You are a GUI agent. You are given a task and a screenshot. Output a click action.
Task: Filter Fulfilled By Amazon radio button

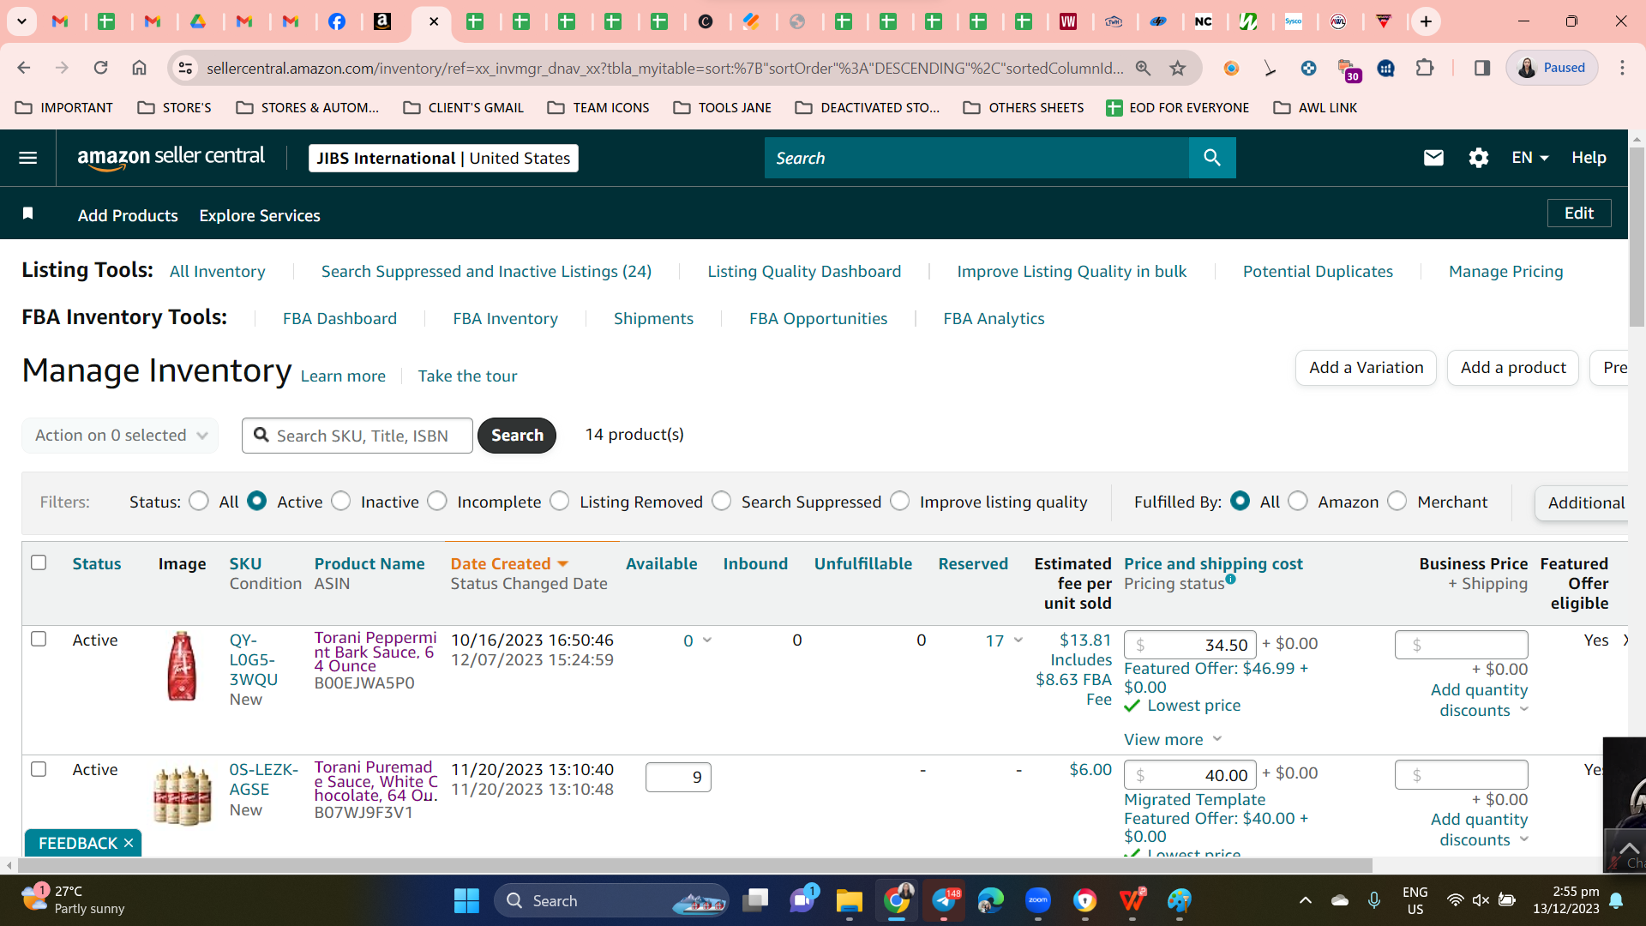pyautogui.click(x=1298, y=501)
